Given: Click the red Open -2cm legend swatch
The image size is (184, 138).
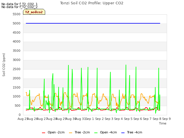Looking at the screenshot, I should coord(43,133).
